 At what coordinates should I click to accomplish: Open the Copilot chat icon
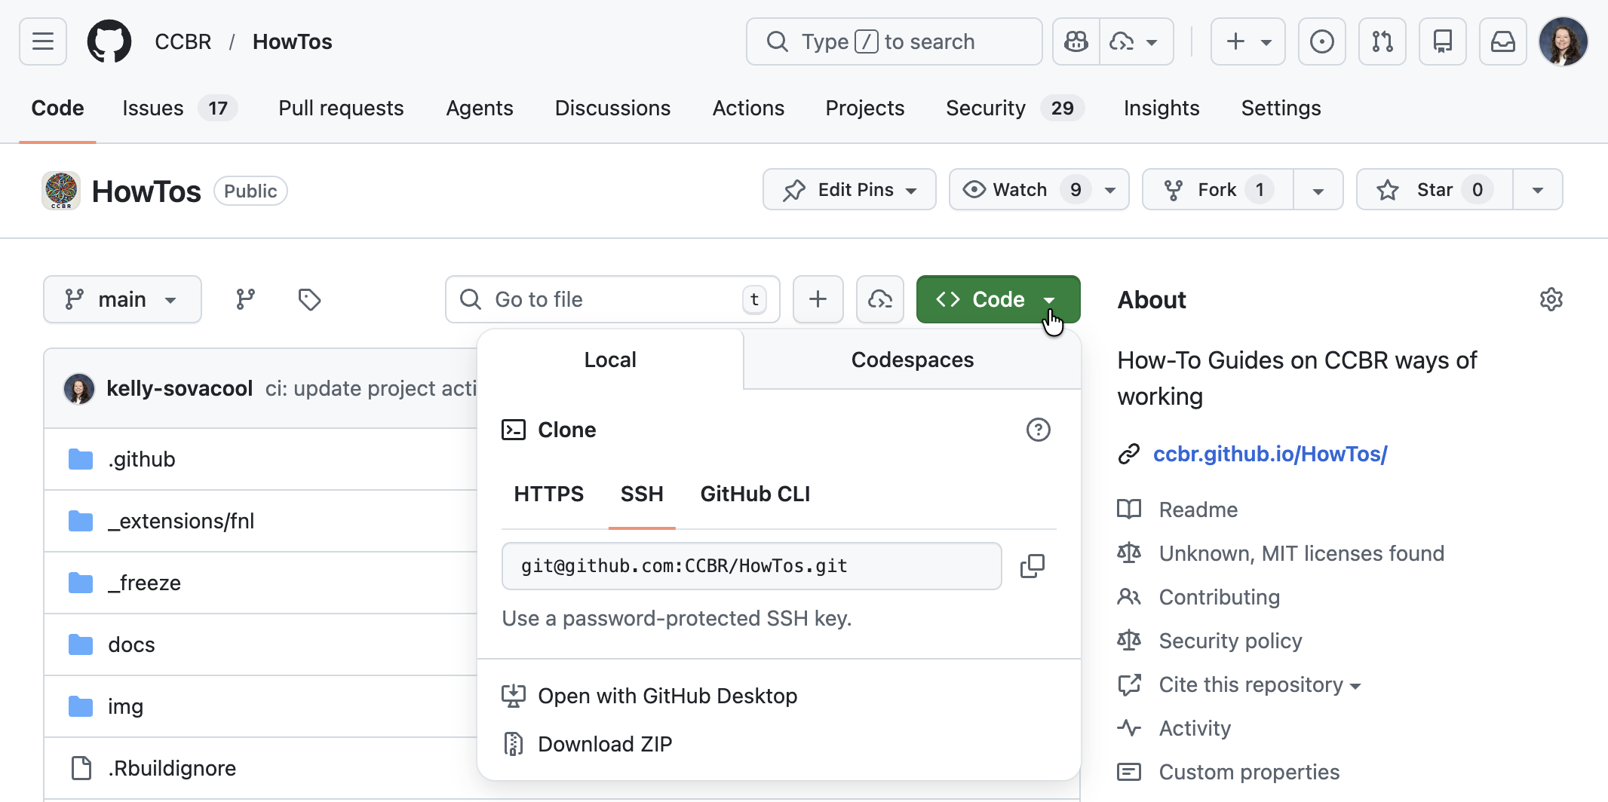1076,41
